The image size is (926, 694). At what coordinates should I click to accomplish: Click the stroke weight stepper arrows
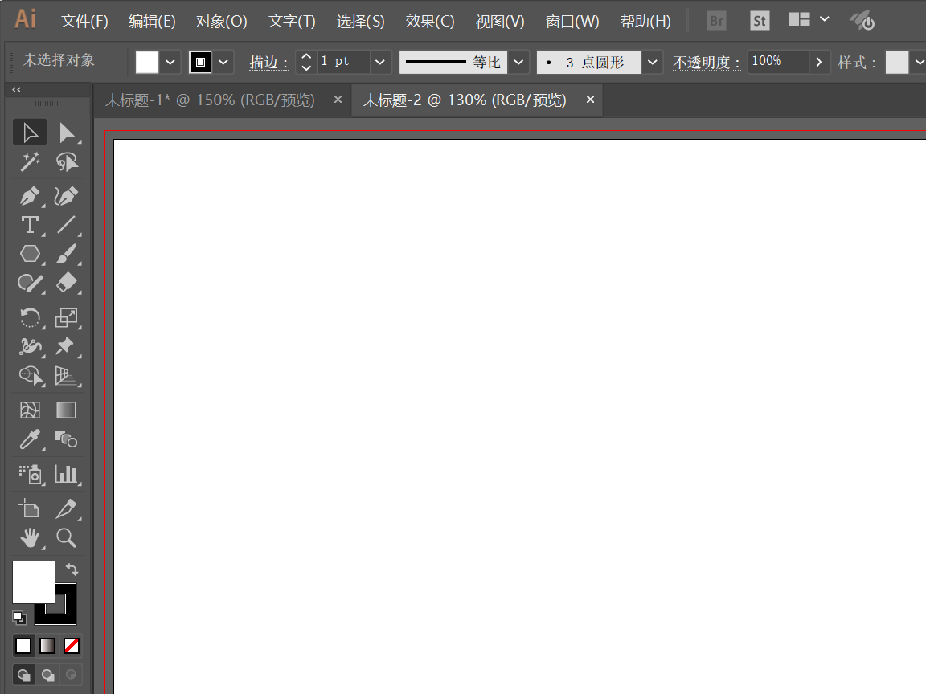(306, 62)
